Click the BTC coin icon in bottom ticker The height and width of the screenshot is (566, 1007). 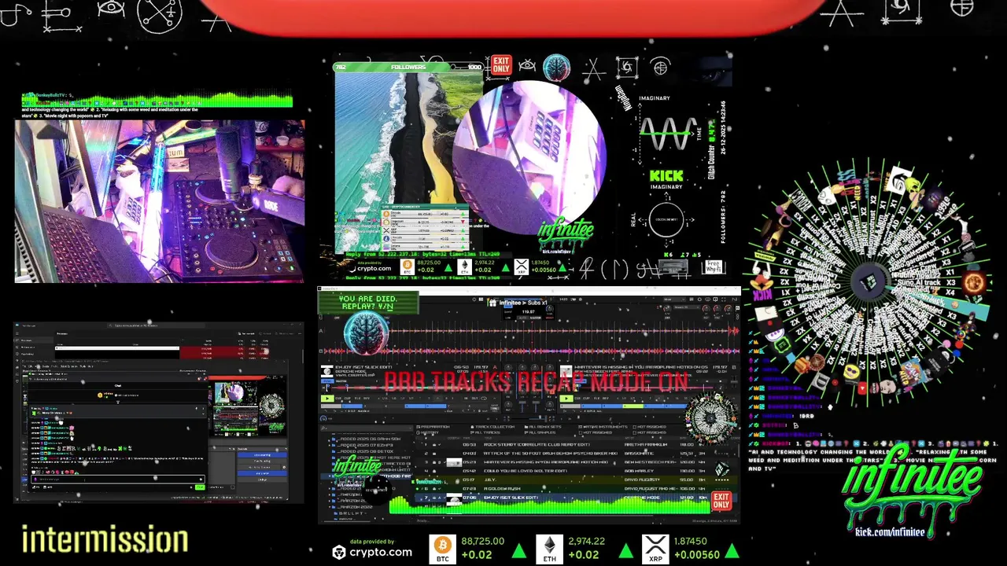[443, 548]
